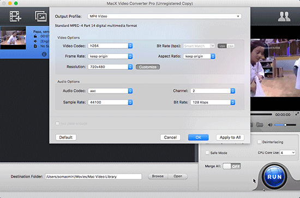Screen dimensions: 300x198
Task: Click the speaker audio track icon in list
Action: point(35,41)
